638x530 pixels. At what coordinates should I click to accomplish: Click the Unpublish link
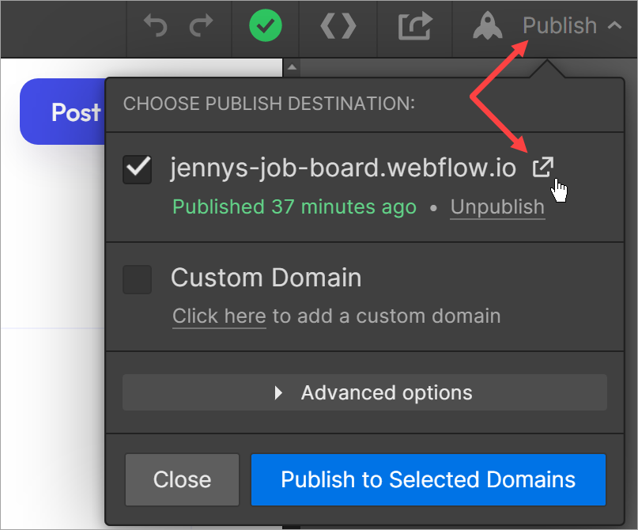pyautogui.click(x=497, y=207)
